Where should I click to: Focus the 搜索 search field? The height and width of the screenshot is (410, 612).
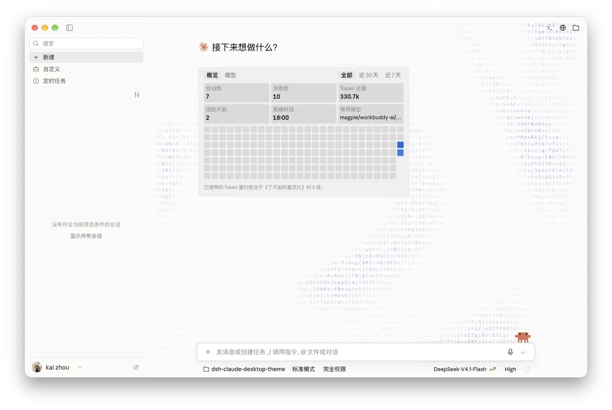86,44
